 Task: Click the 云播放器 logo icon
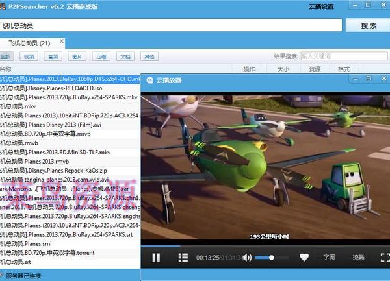(x=149, y=80)
